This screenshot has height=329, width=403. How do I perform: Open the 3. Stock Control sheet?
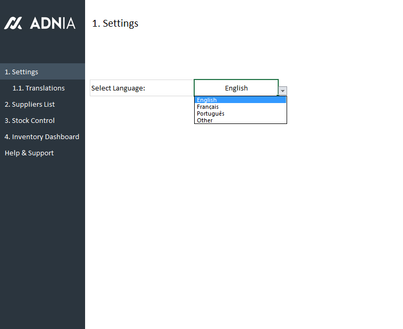point(30,121)
